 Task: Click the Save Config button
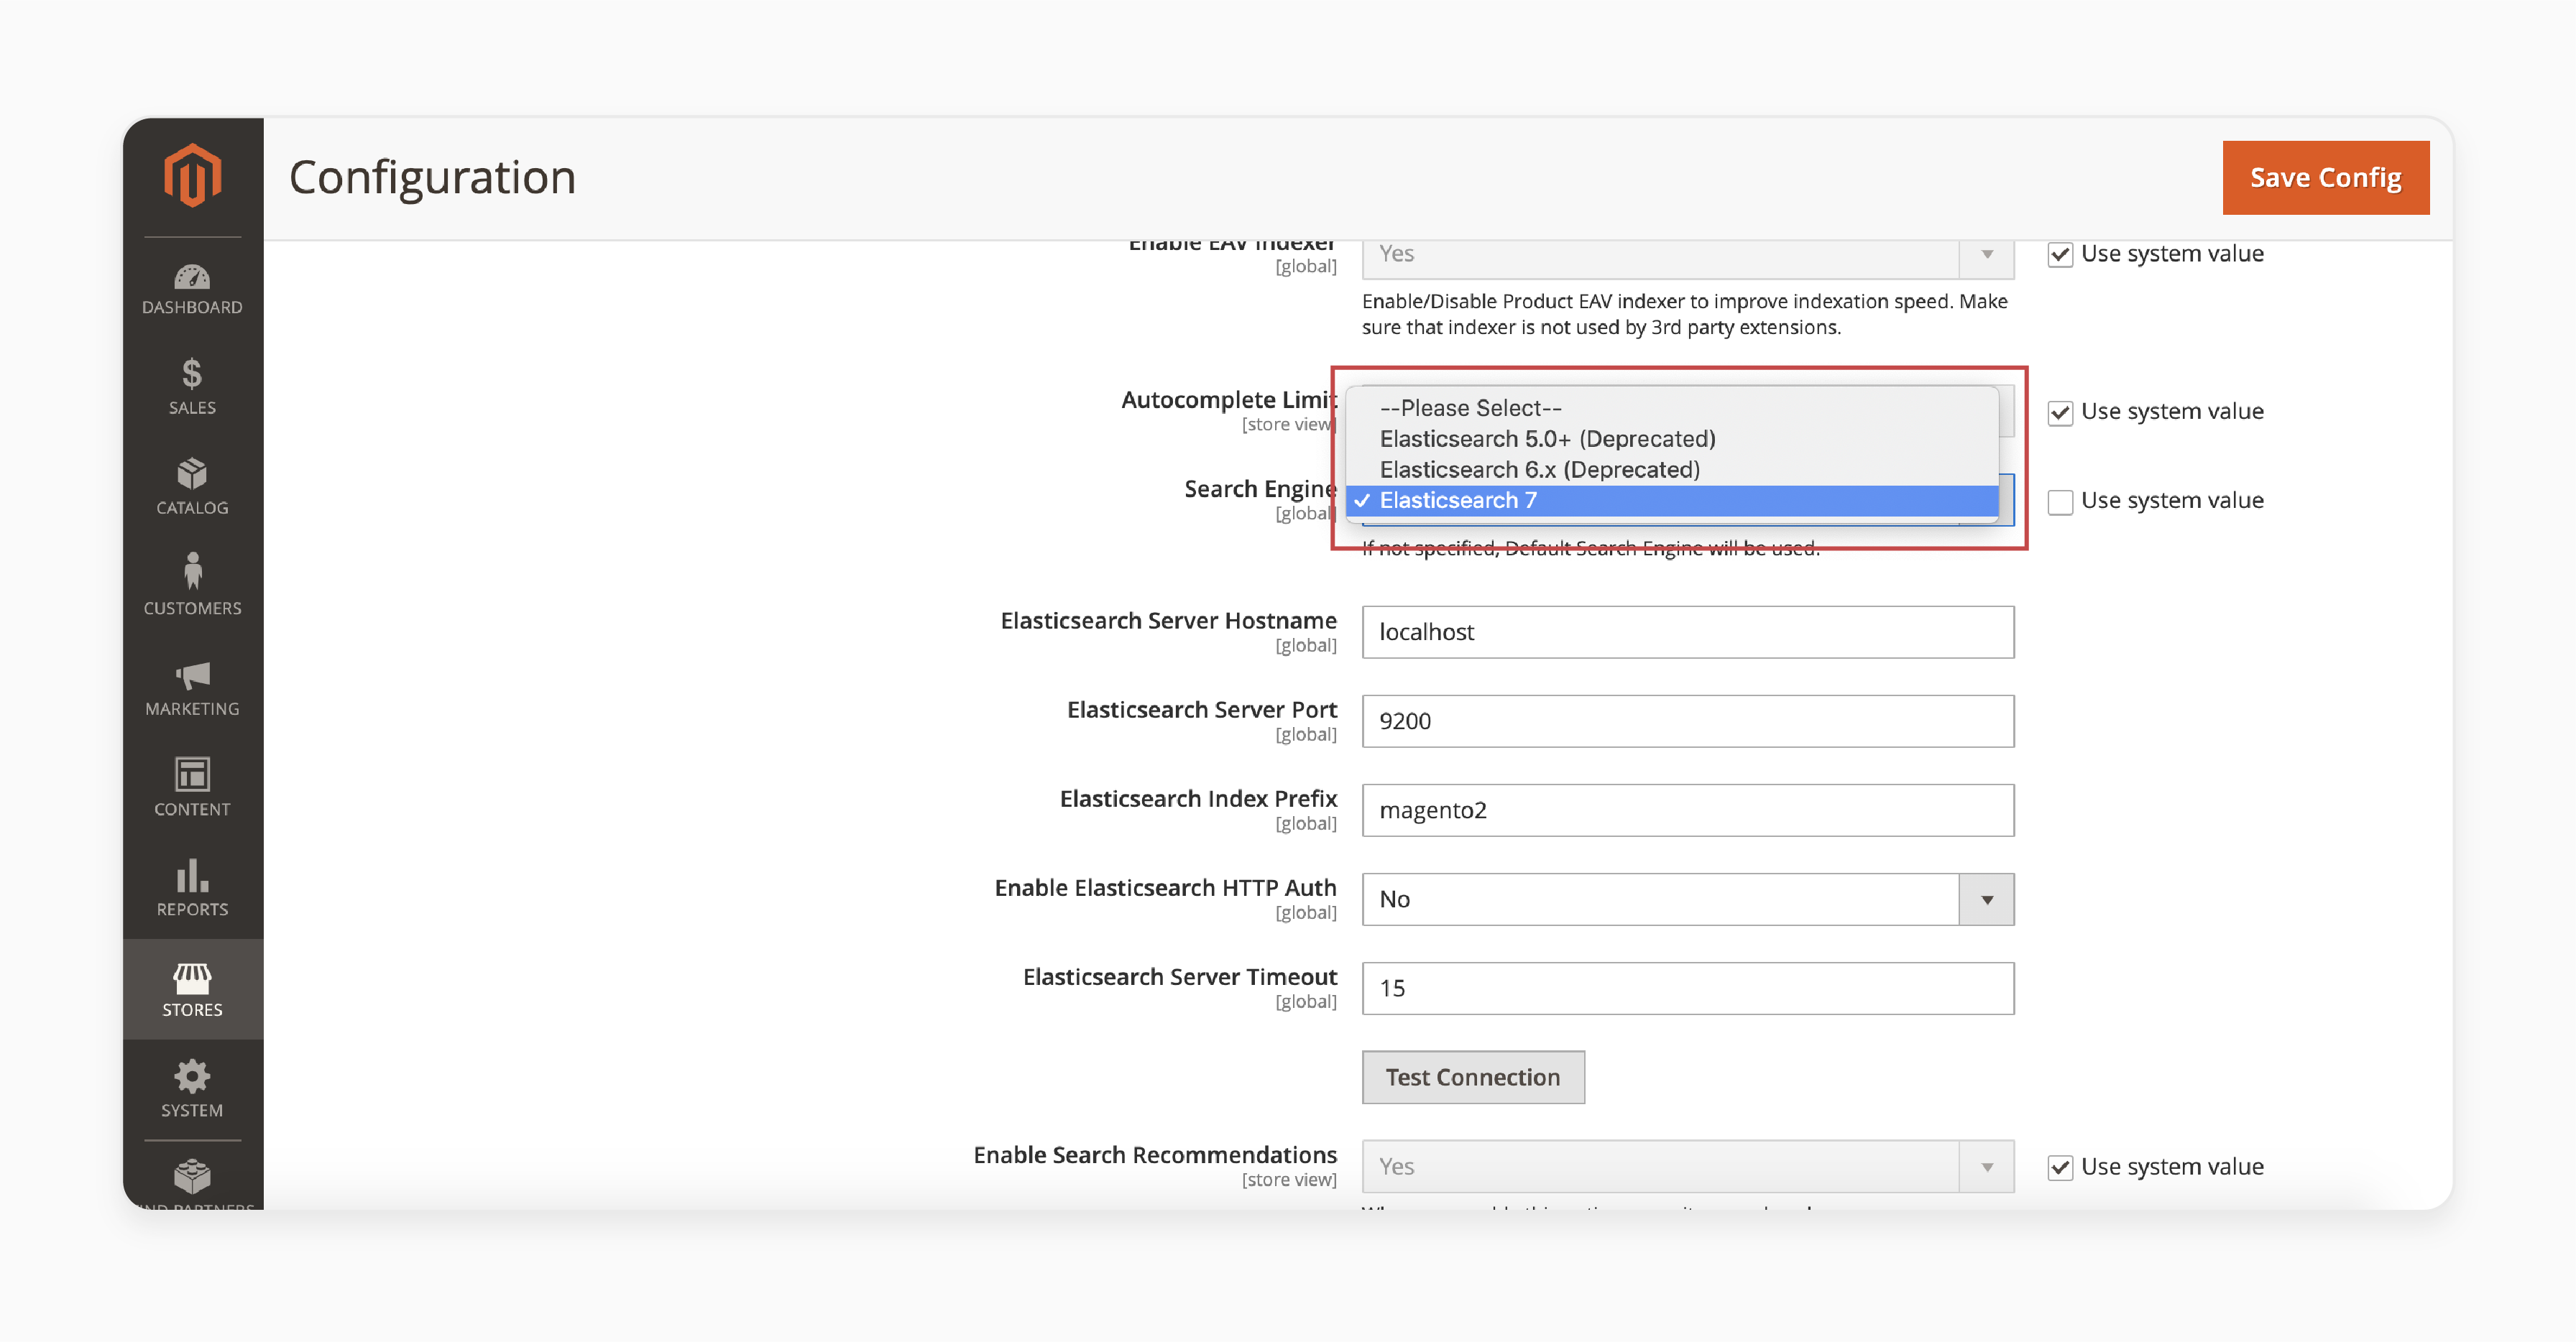pyautogui.click(x=2325, y=178)
